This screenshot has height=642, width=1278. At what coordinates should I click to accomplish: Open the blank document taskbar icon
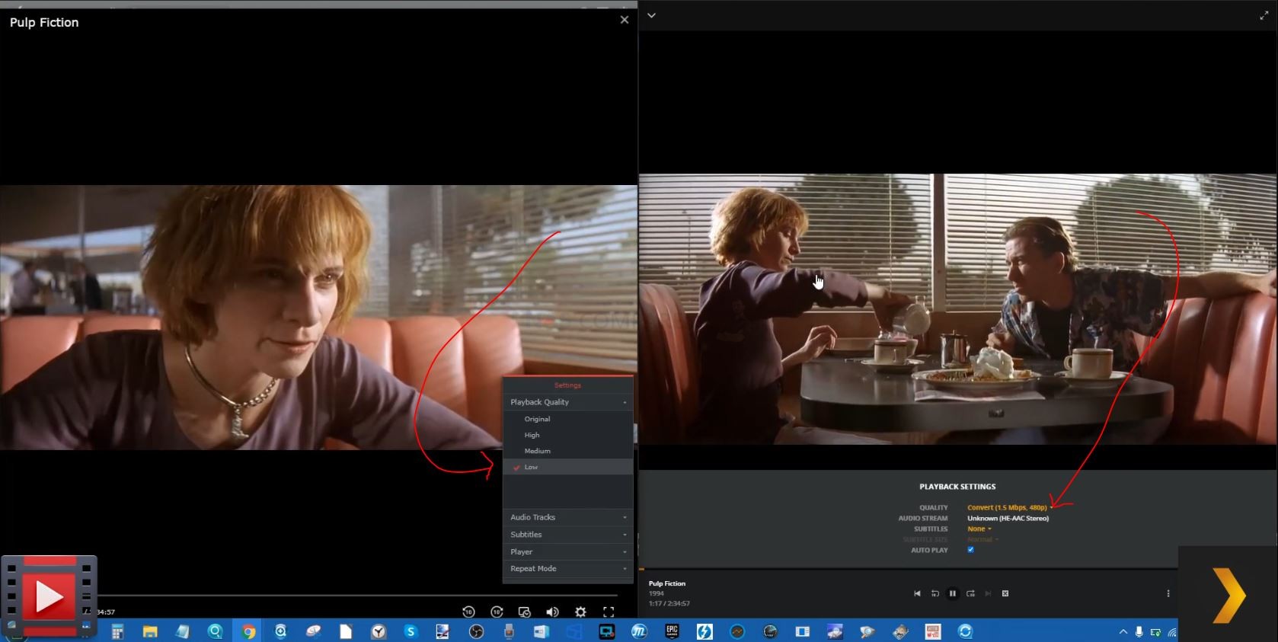coord(346,631)
